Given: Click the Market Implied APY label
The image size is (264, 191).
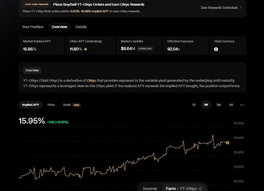Looking at the screenshot, I should [37, 41].
